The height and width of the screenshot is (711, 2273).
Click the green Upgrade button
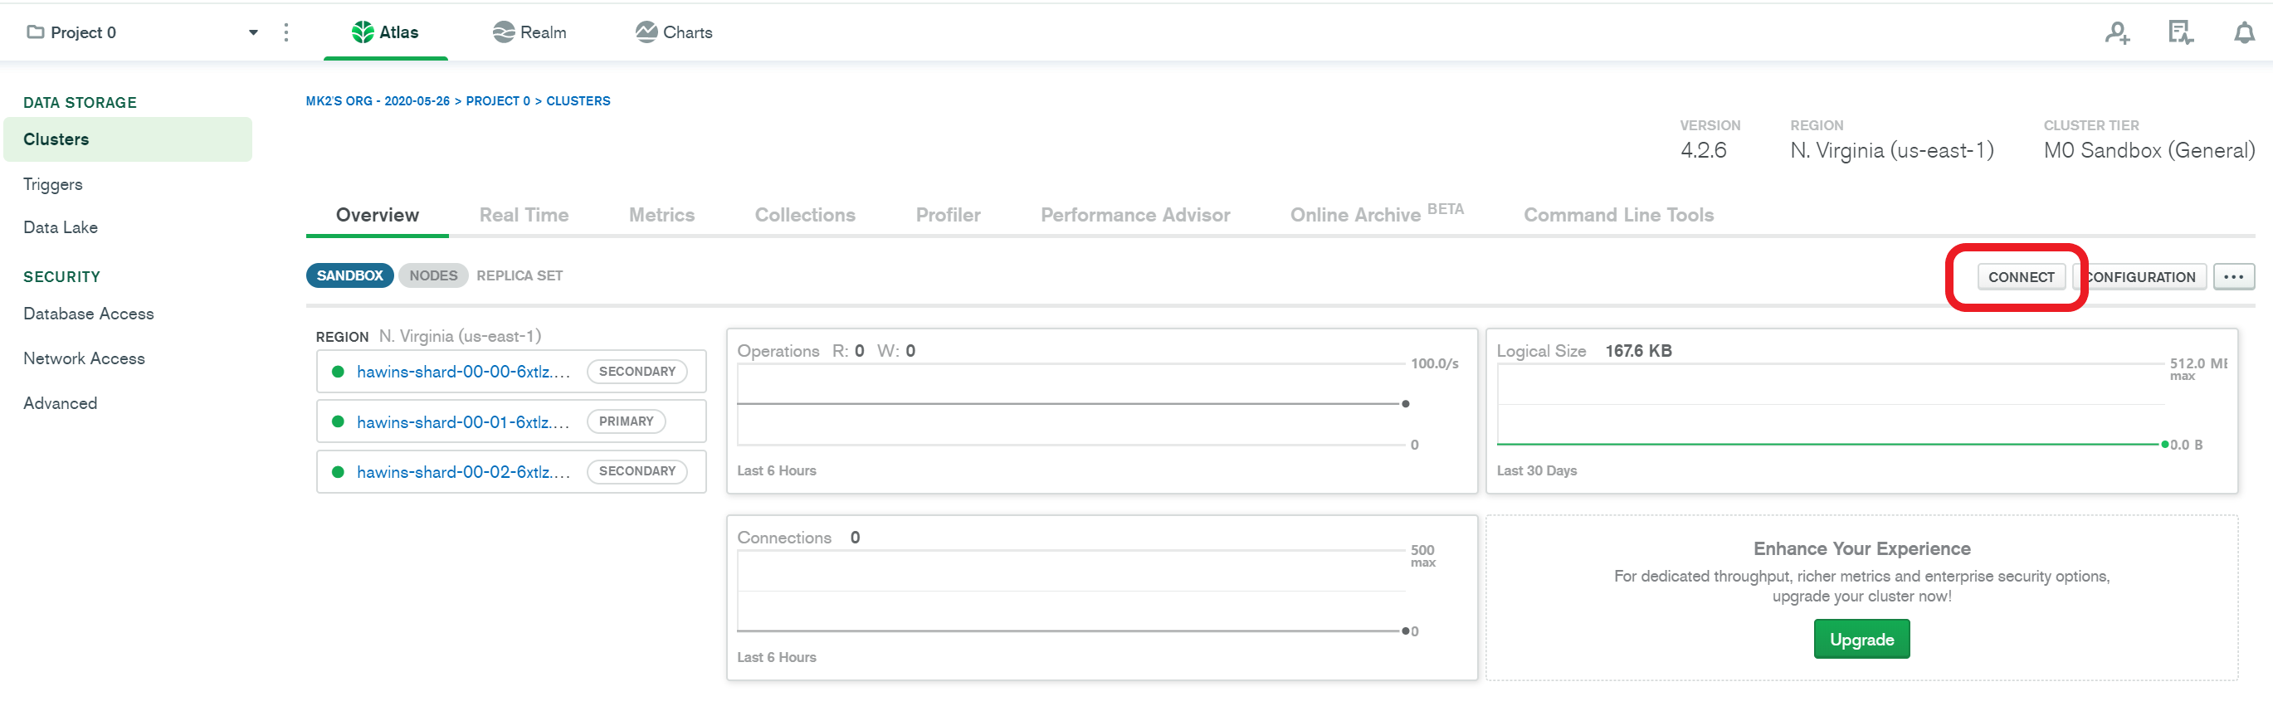point(1862,640)
